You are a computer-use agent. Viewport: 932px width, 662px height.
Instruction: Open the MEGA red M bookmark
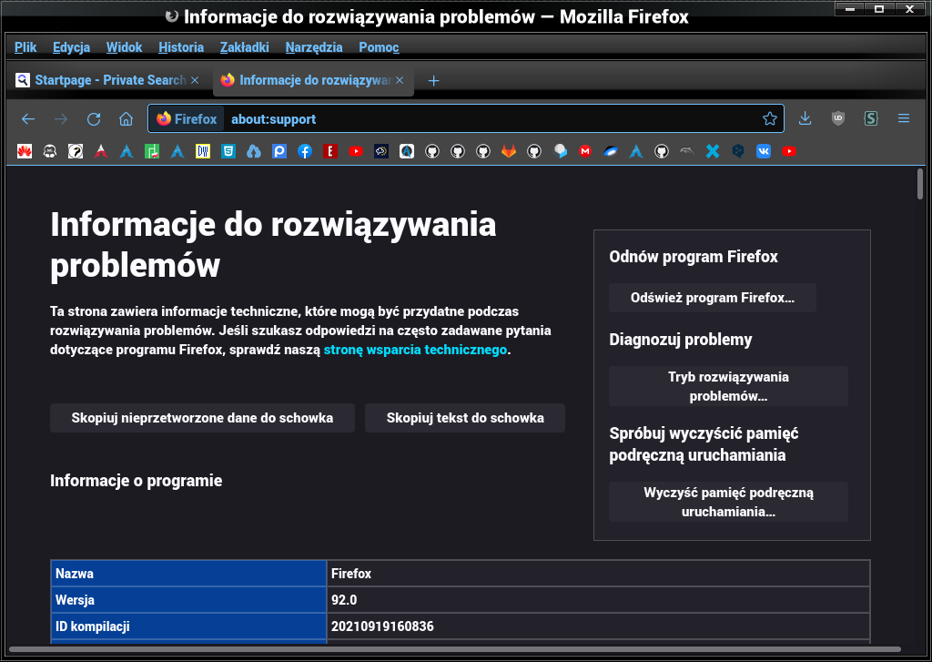pyautogui.click(x=585, y=152)
